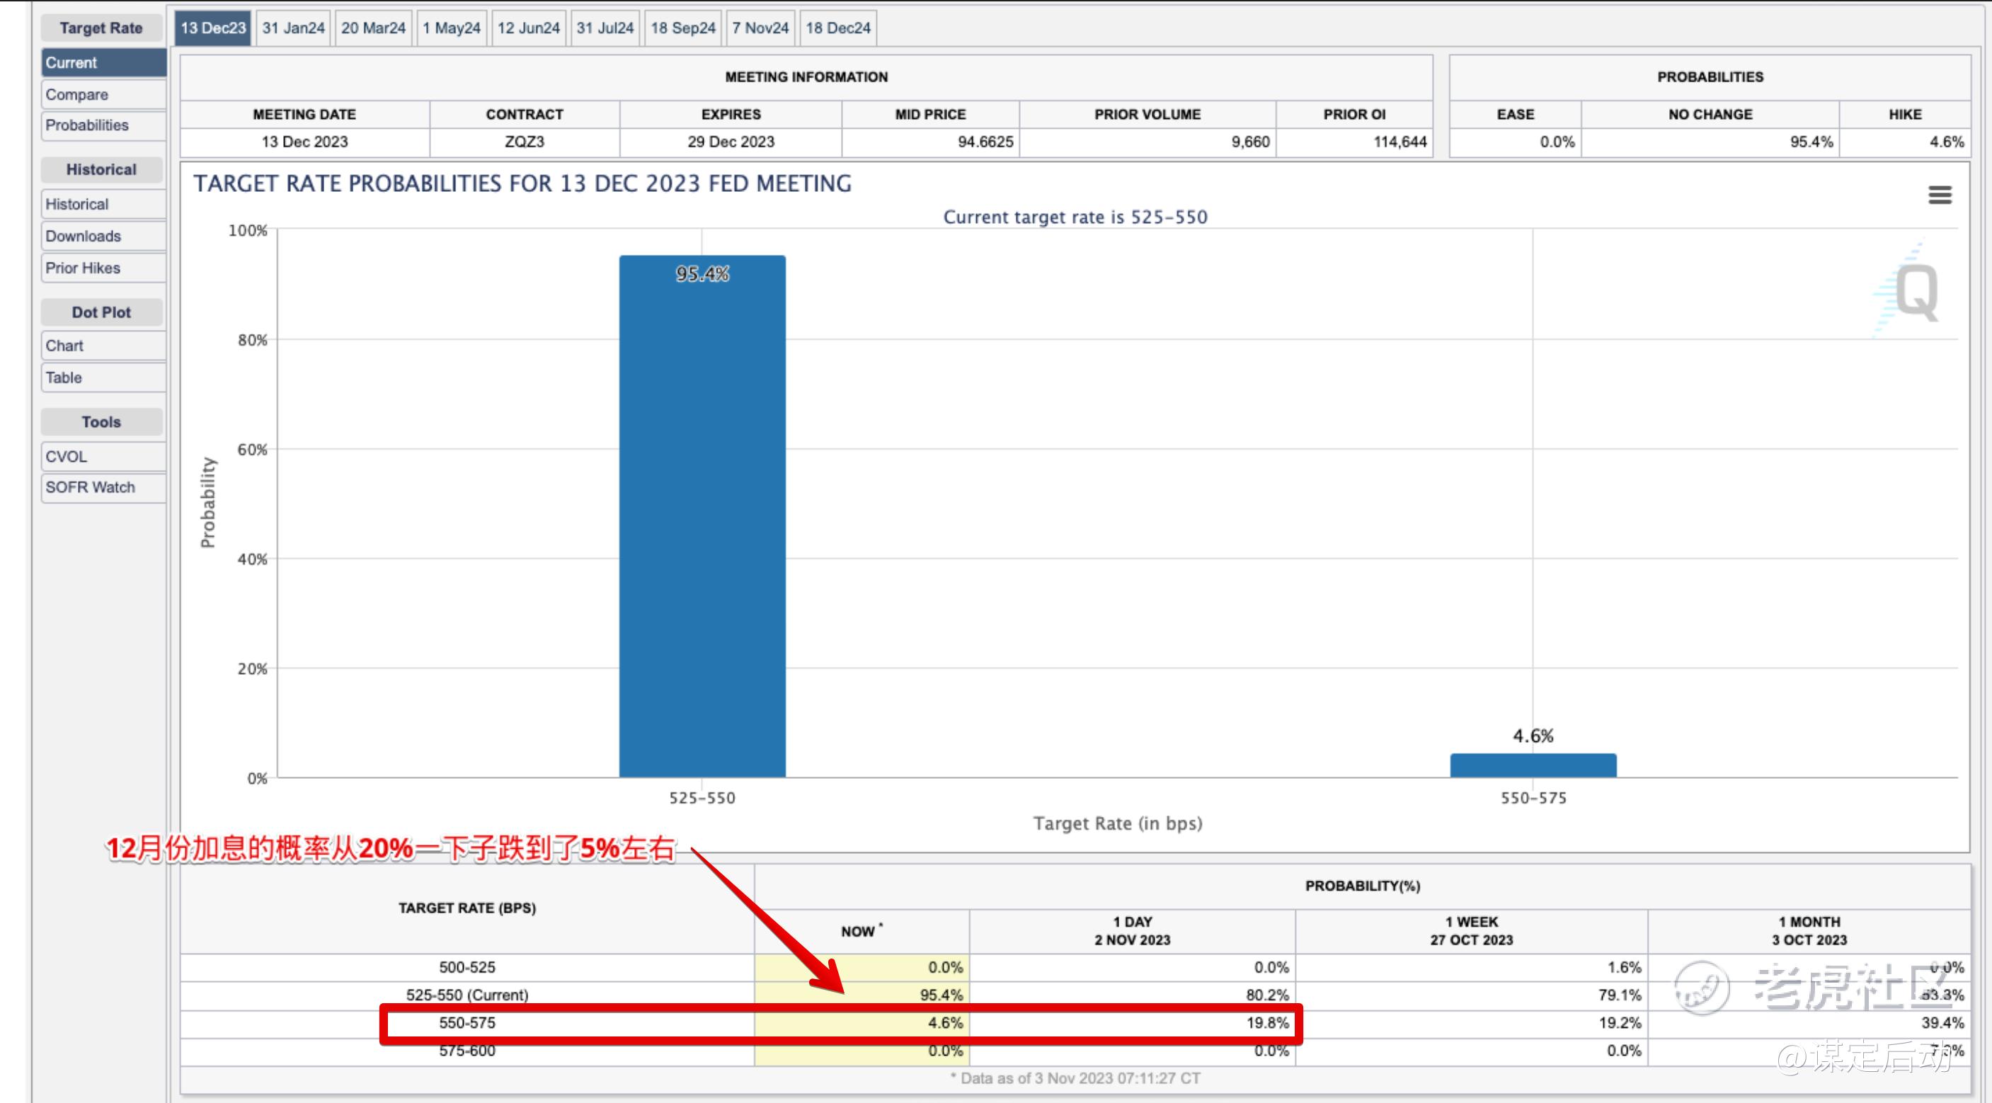Click the Hike 4.6% probability cell
Viewport: 1992px width, 1103px height.
click(x=1906, y=142)
